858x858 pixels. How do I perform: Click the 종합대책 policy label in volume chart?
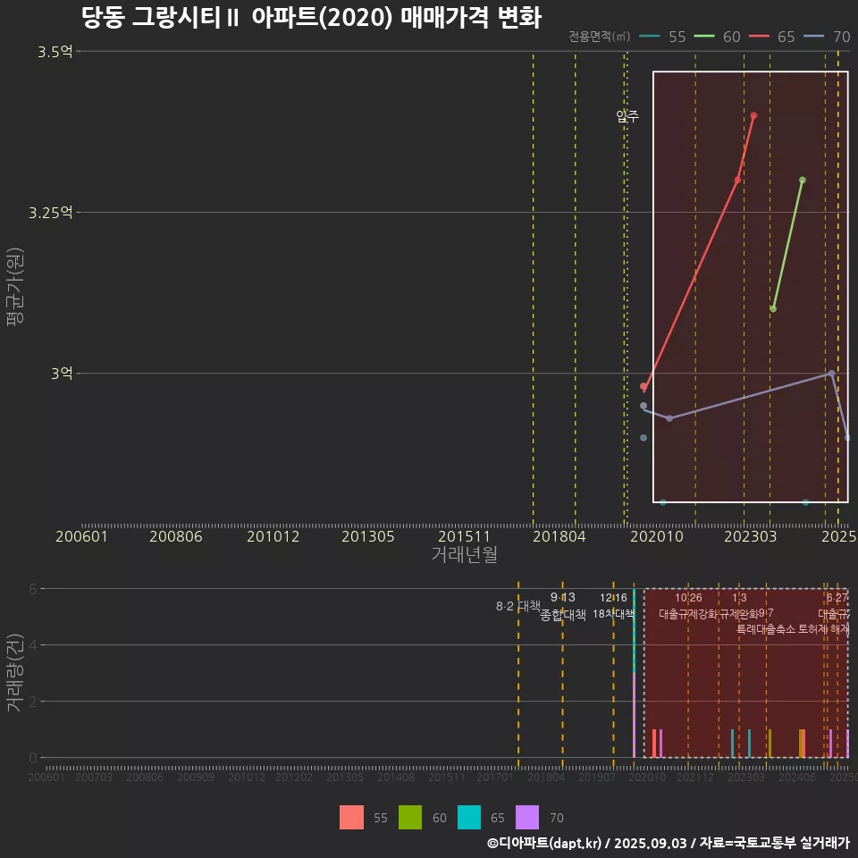563,614
